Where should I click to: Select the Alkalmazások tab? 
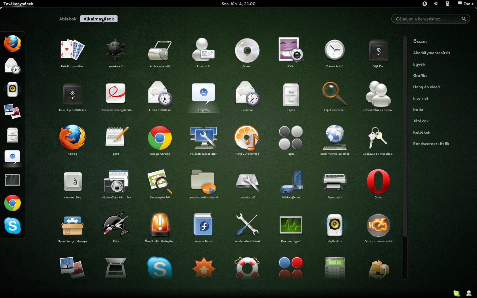tap(99, 19)
